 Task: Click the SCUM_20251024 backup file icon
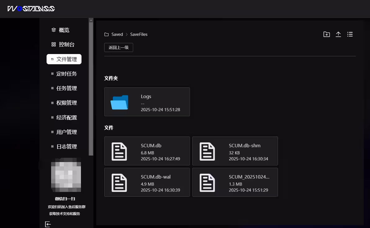(207, 183)
